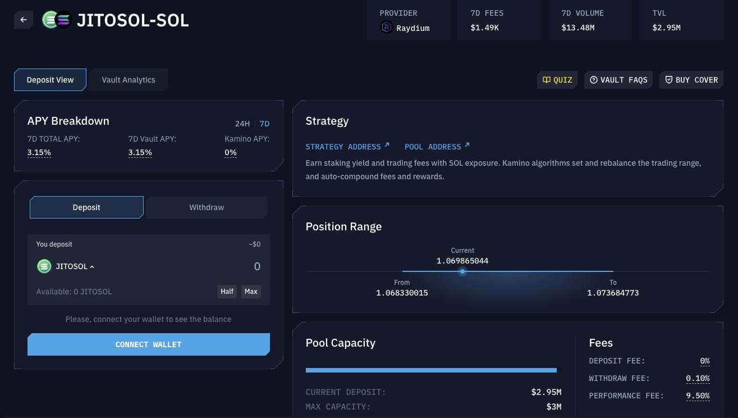
Task: Switch APY breakdown to 7D
Action: pos(264,124)
